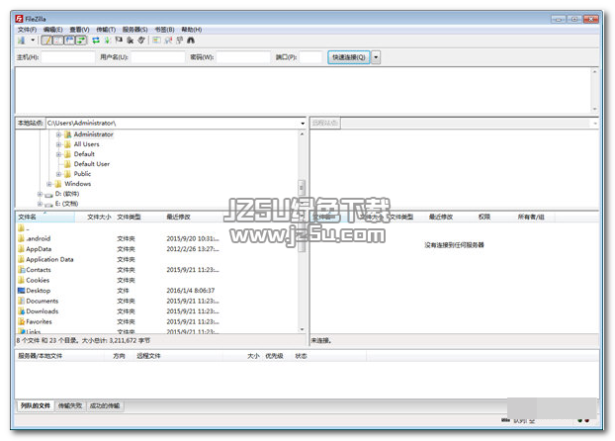The image size is (615, 441).
Task: Toggle directory comparison icon
Action: (x=168, y=40)
